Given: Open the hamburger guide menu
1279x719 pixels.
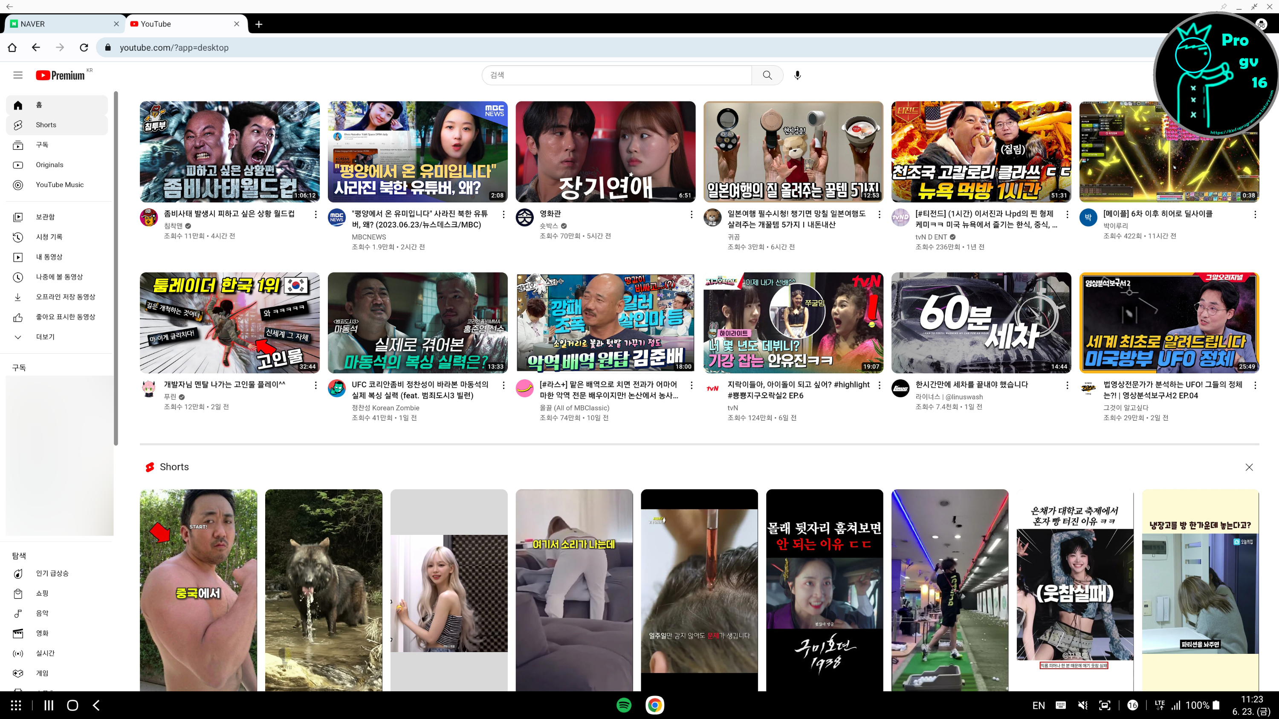Looking at the screenshot, I should tap(18, 75).
